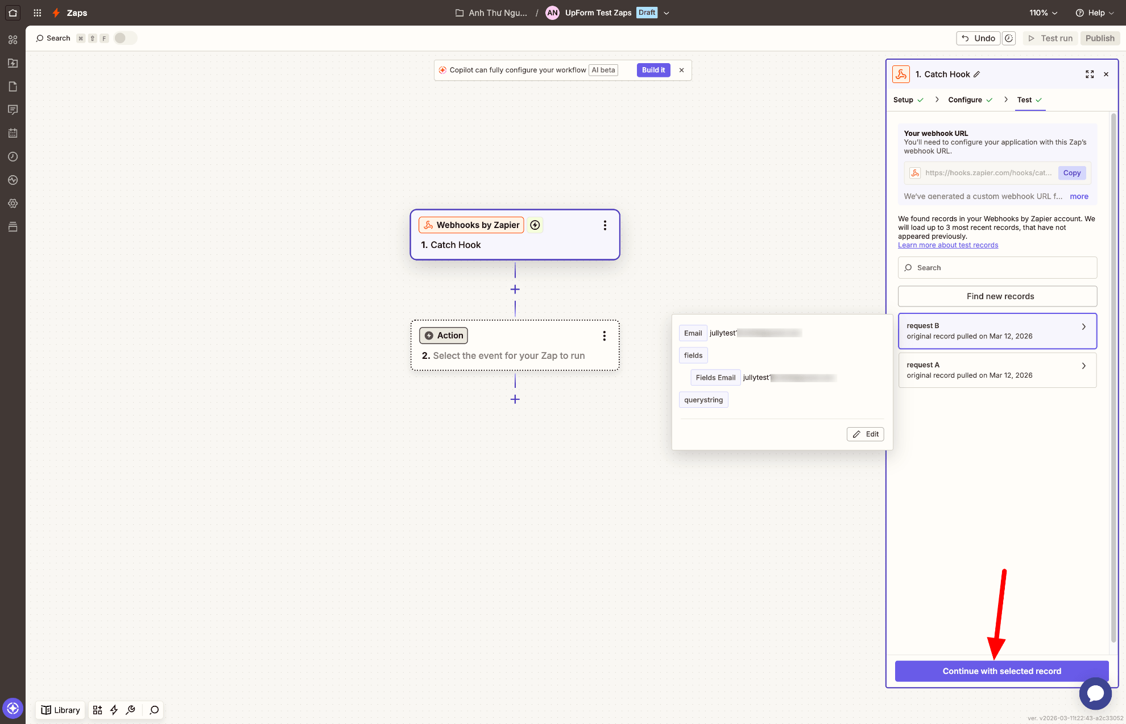Open the four-circles apps icon in left sidebar

pos(13,40)
